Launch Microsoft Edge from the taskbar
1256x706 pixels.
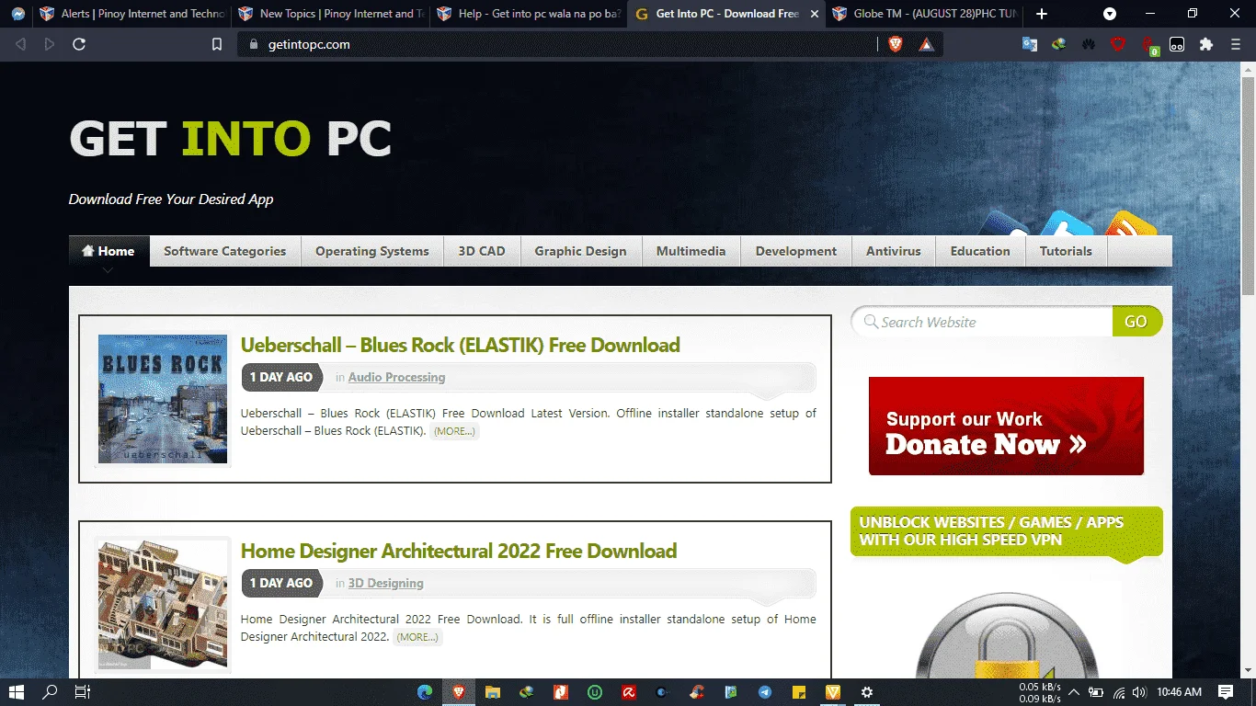coord(425,692)
